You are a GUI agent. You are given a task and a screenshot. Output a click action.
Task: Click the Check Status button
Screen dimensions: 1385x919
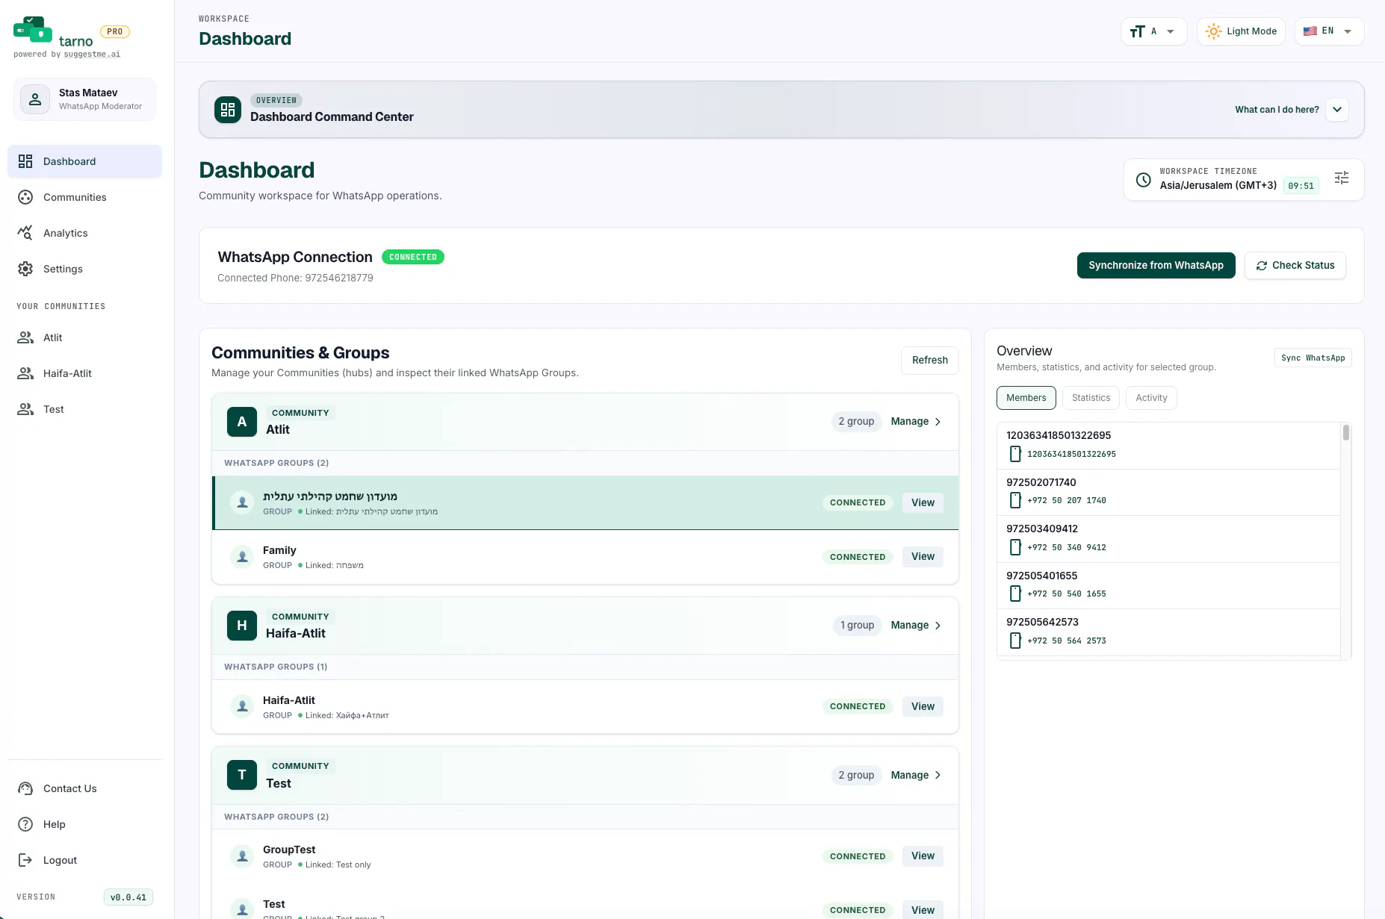[1295, 266]
